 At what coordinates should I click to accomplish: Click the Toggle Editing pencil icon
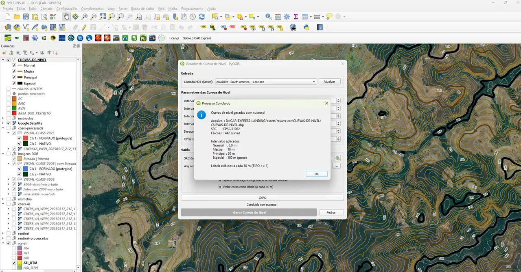(x=84, y=27)
